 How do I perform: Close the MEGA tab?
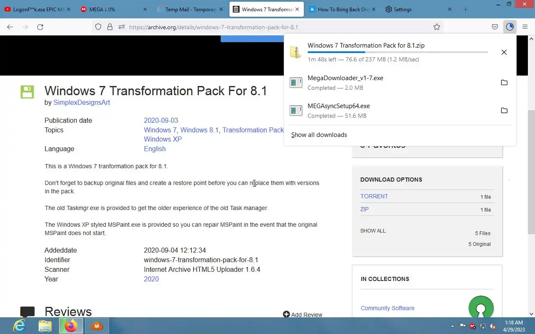[x=145, y=9]
